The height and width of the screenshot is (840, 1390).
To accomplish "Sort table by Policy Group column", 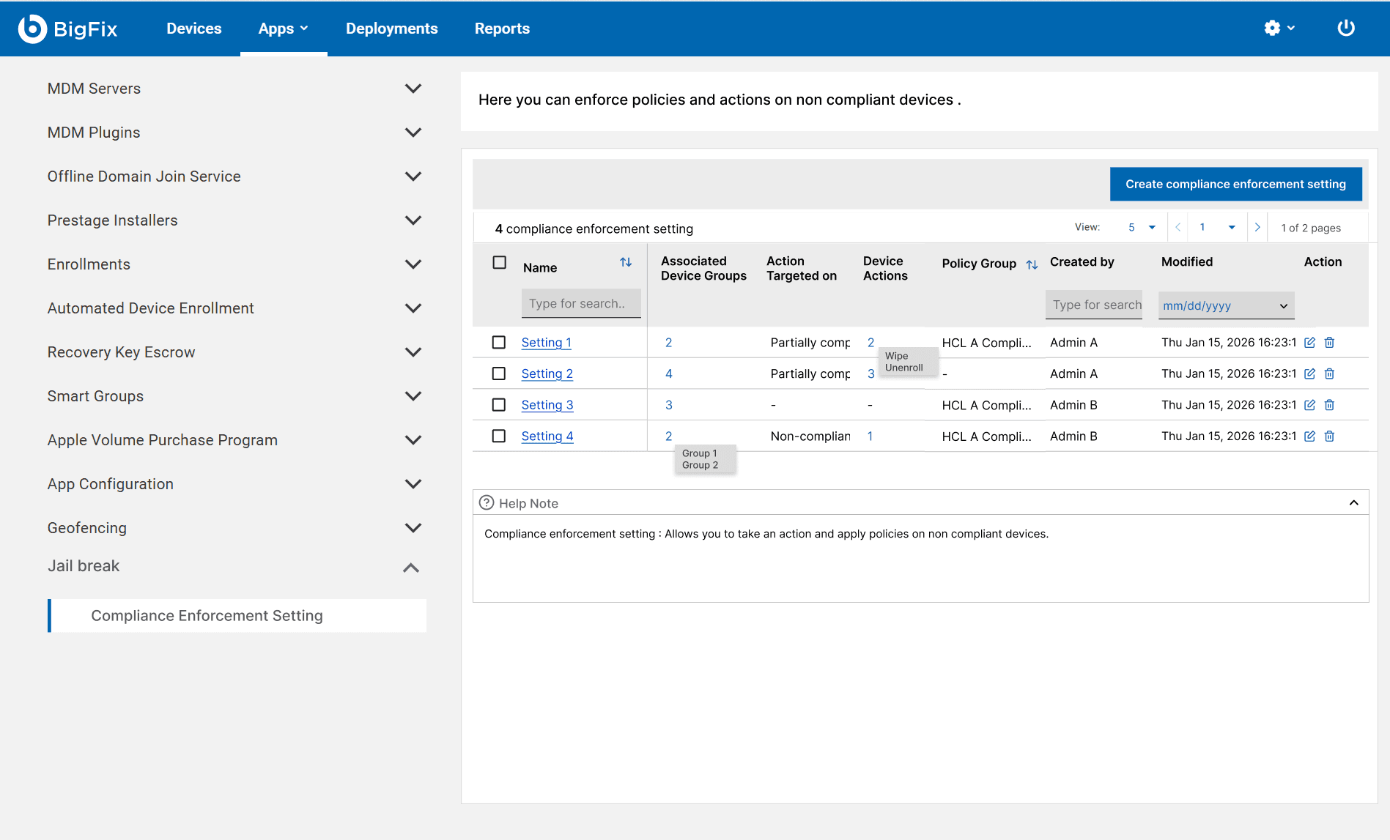I will click(1032, 264).
